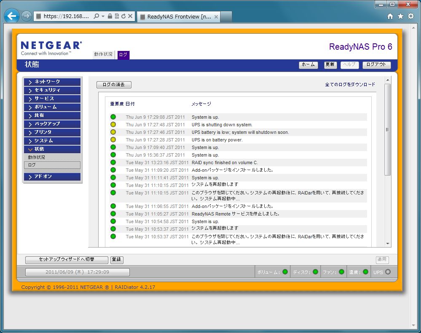
Task: Expand the ネットワーク sidebar section
Action: coord(52,82)
